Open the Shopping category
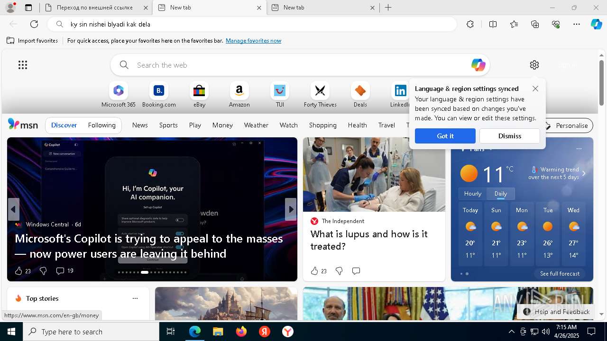Viewport: 607px width, 341px height. tap(323, 126)
